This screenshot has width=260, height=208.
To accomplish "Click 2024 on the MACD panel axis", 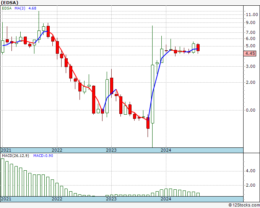I will pyautogui.click(x=166, y=199).
